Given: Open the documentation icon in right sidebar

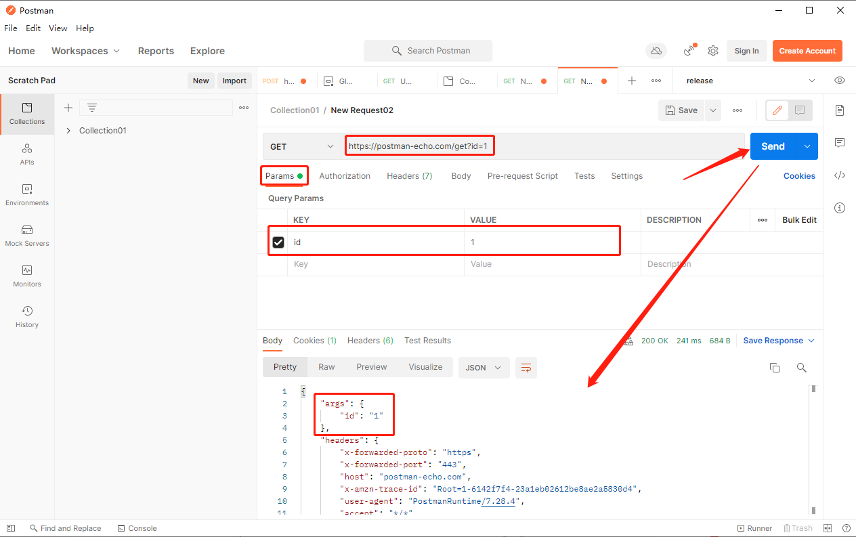Looking at the screenshot, I should click(840, 110).
